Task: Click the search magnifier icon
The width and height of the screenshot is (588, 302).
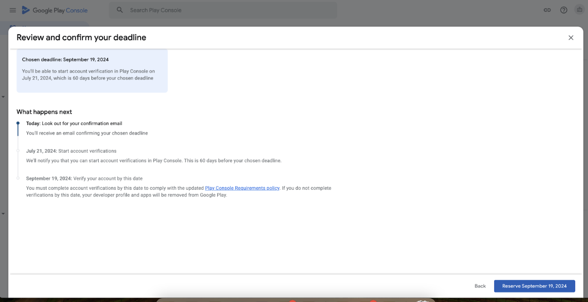Action: [120, 10]
